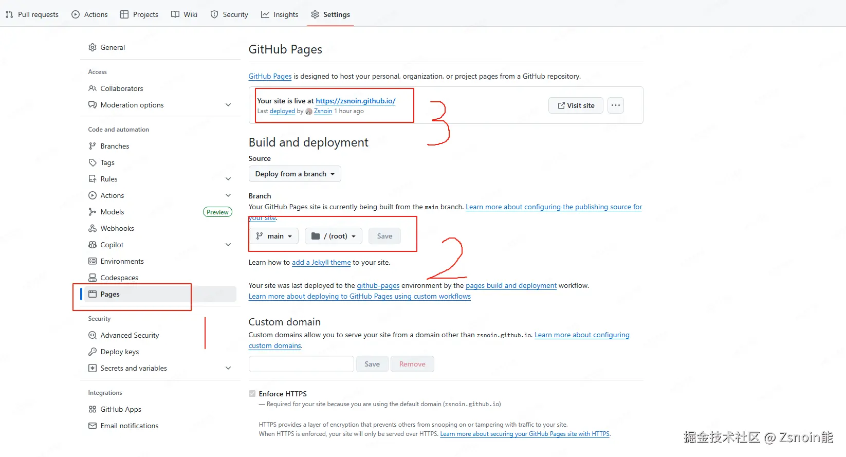Expand Moderation options chevron
The height and width of the screenshot is (457, 846).
point(228,105)
